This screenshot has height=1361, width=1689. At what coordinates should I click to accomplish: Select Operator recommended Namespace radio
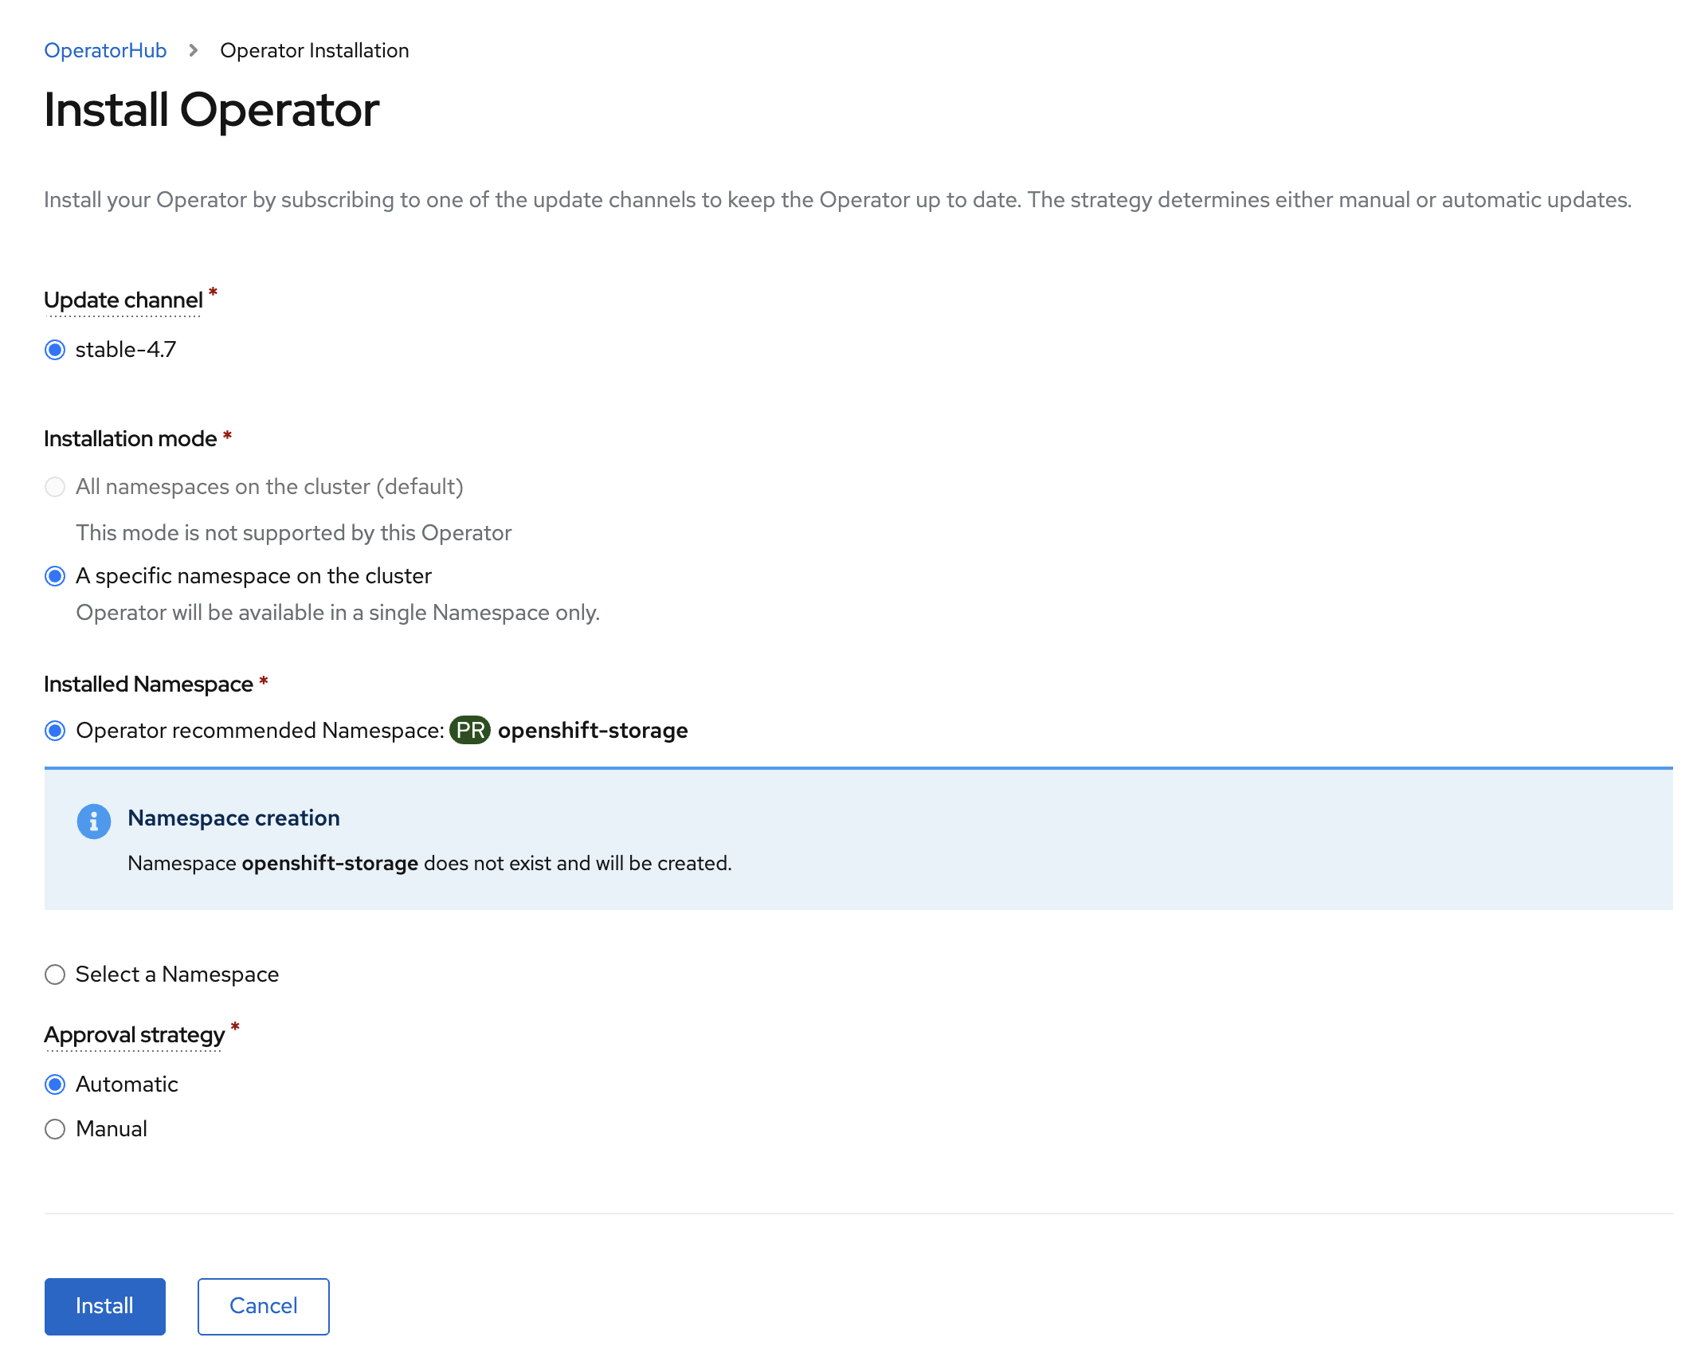tap(55, 731)
